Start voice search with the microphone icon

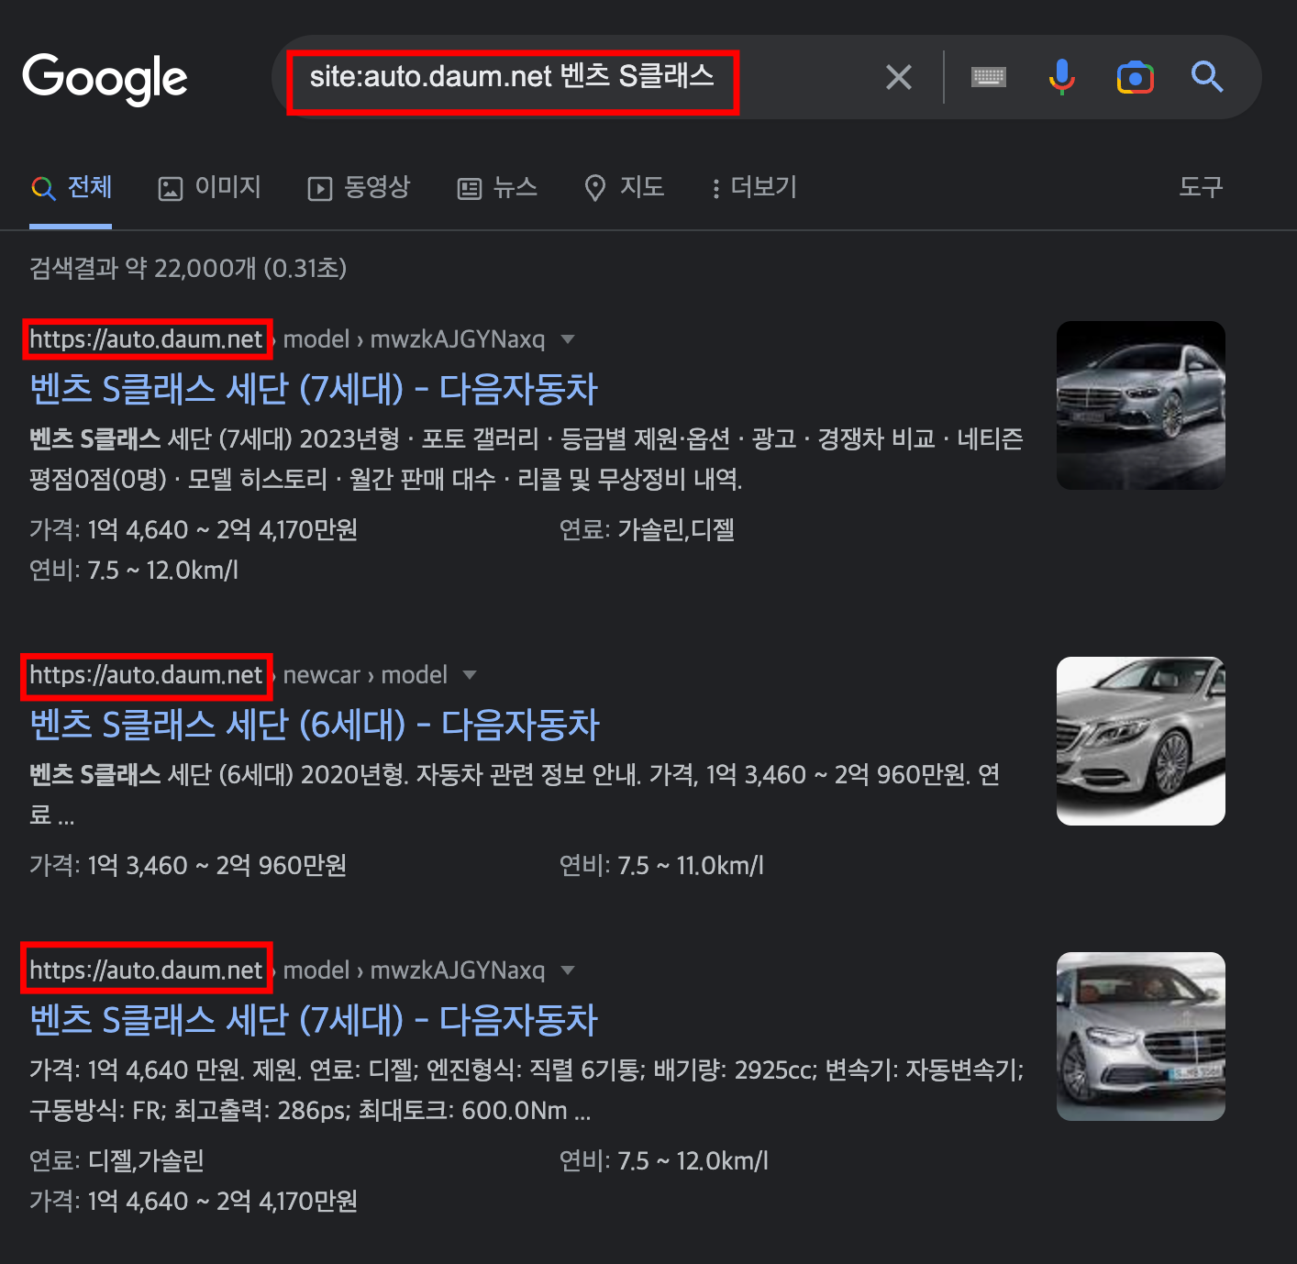pyautogui.click(x=1061, y=77)
